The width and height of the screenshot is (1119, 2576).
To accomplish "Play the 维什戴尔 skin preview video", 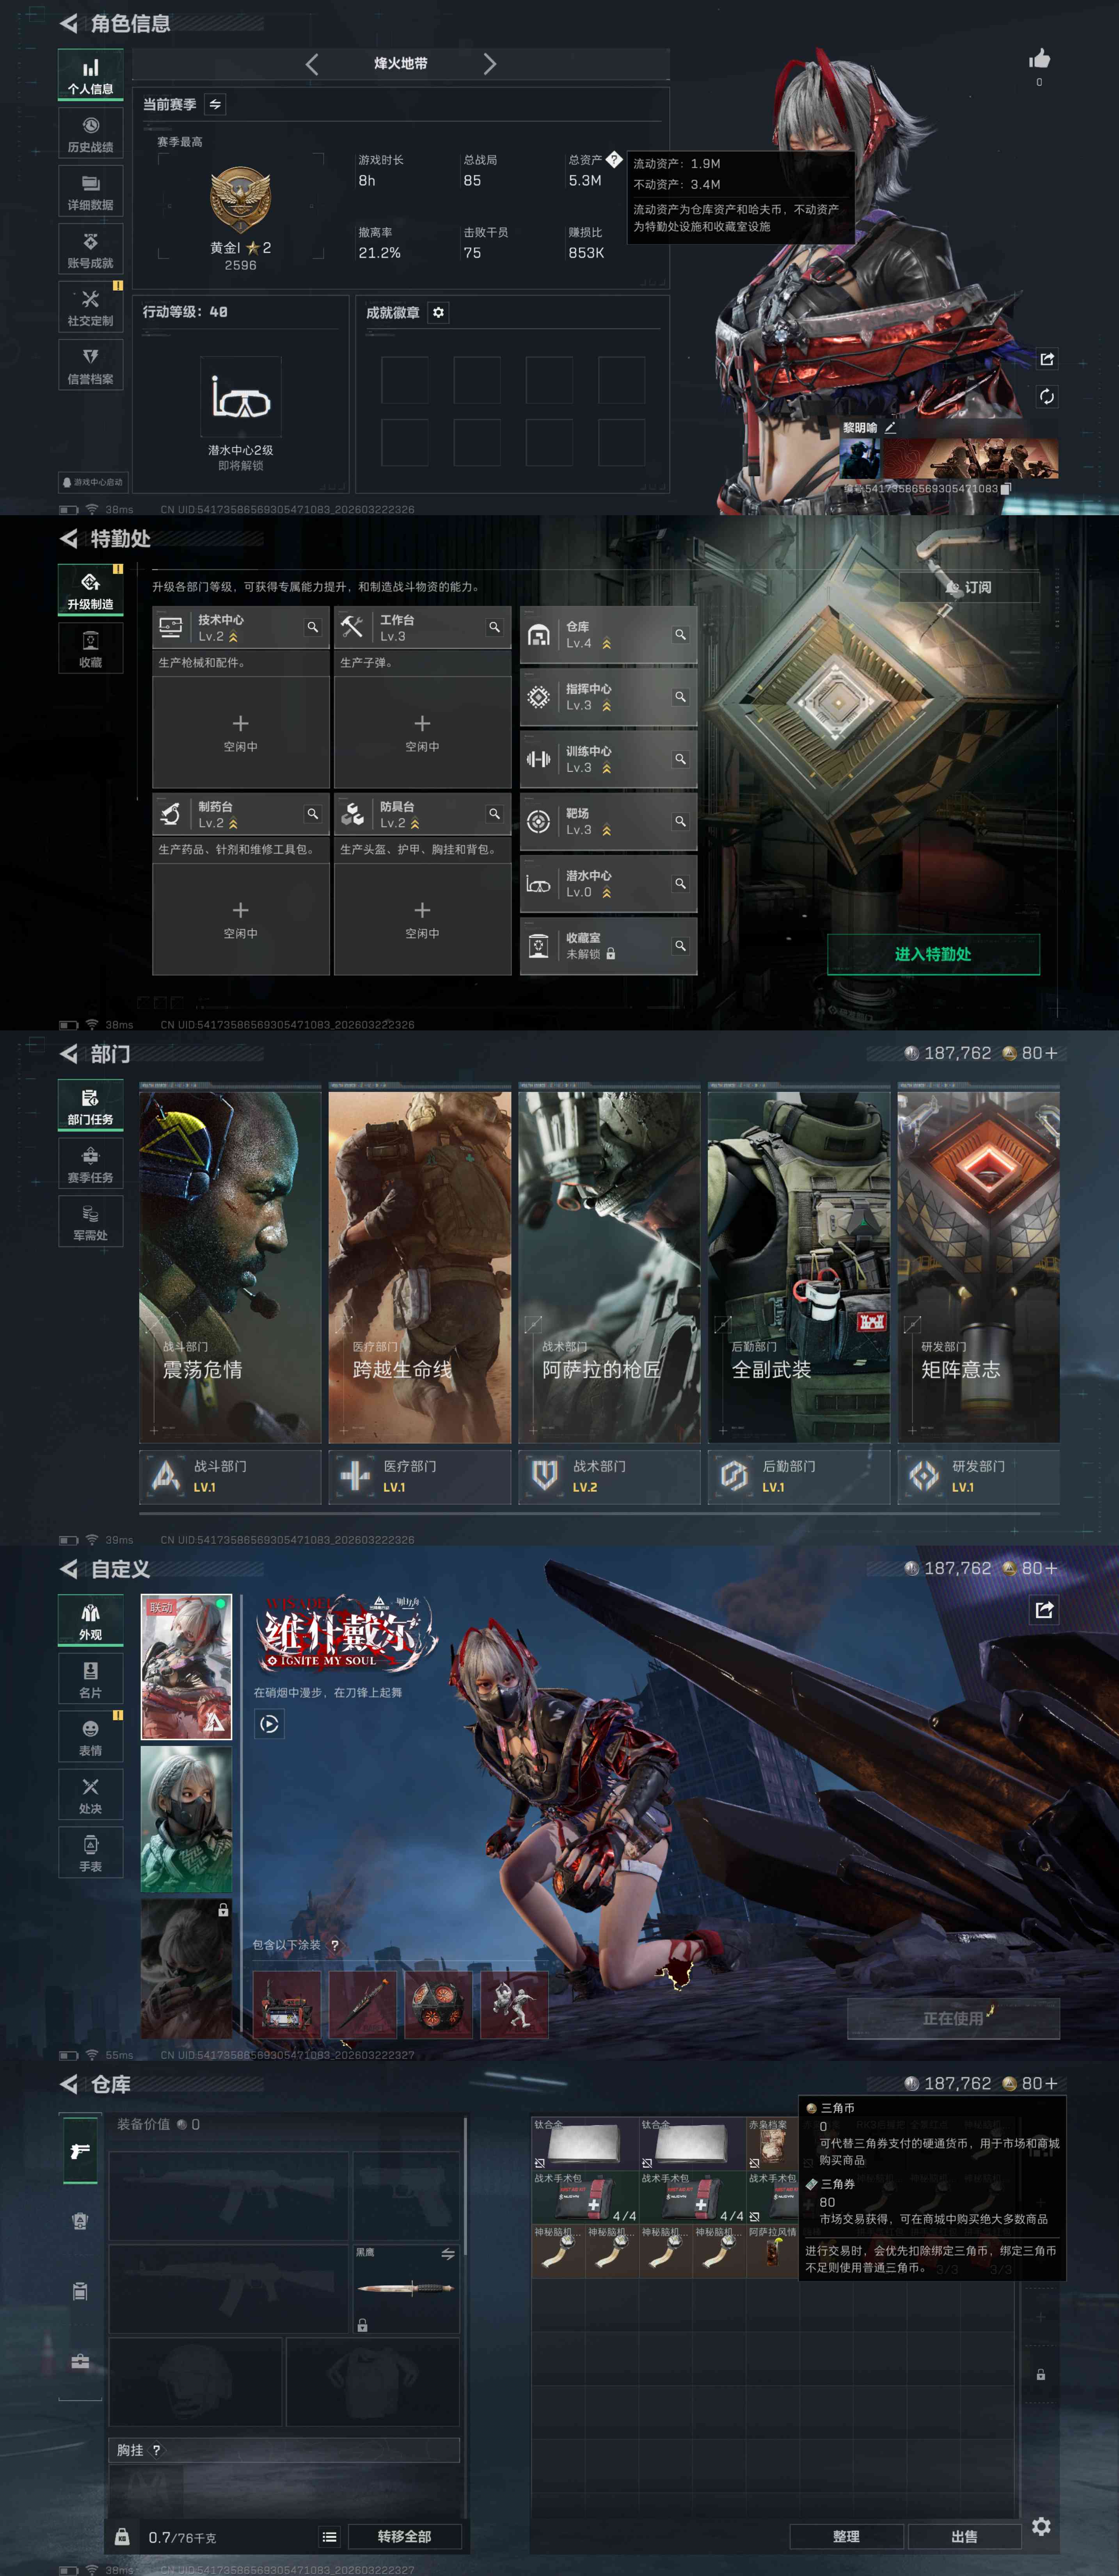I will tap(269, 1724).
